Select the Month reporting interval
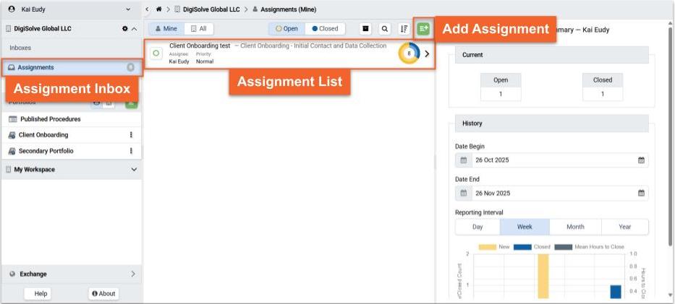The width and height of the screenshot is (675, 304). point(575,227)
